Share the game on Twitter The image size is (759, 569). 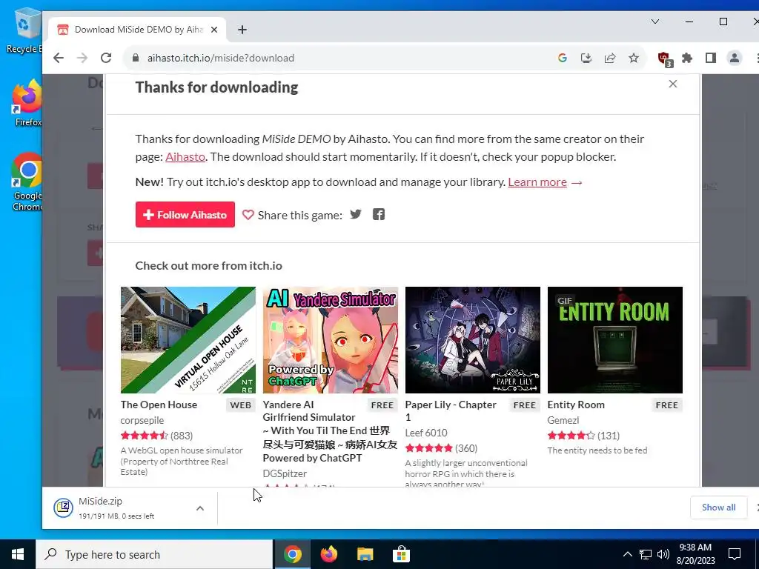tap(356, 214)
